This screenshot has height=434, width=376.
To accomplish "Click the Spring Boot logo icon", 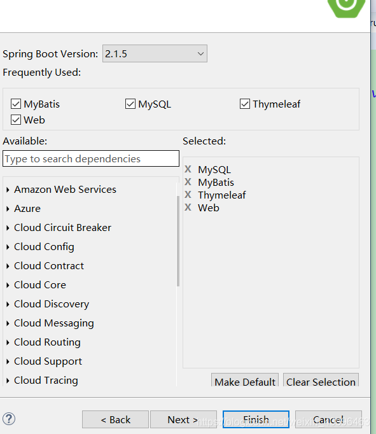I will pyautogui.click(x=346, y=8).
